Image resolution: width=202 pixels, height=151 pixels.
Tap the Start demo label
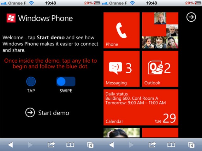tap(54, 113)
